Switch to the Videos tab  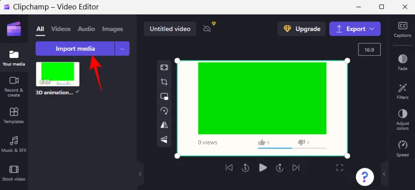[61, 29]
